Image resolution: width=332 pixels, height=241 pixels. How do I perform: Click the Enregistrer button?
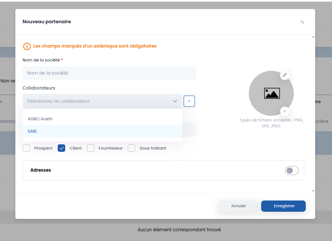coord(283,206)
